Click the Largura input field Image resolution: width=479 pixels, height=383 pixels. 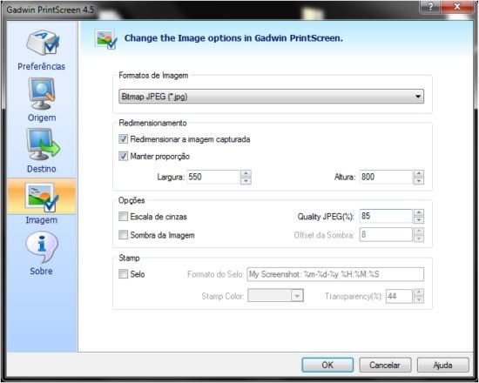click(213, 178)
